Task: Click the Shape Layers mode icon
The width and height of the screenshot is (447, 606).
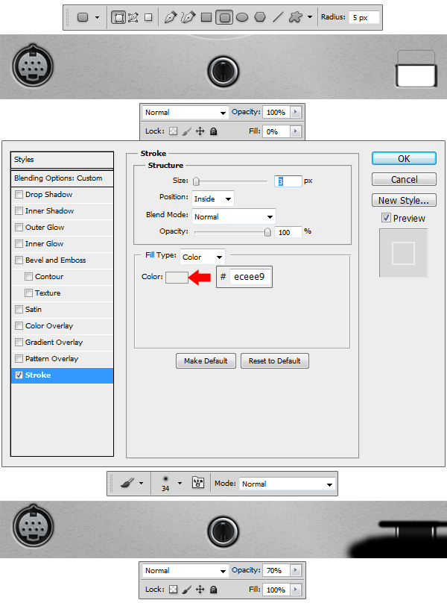Action: 118,17
